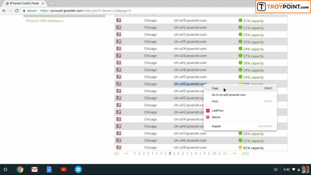Go to page 6 of server list

[178, 153]
